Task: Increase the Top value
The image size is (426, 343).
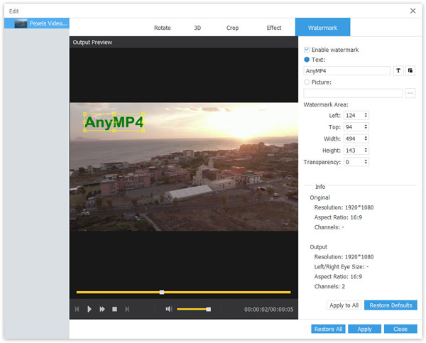Action: pyautogui.click(x=366, y=125)
